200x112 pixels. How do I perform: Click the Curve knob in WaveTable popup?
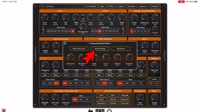point(106,57)
